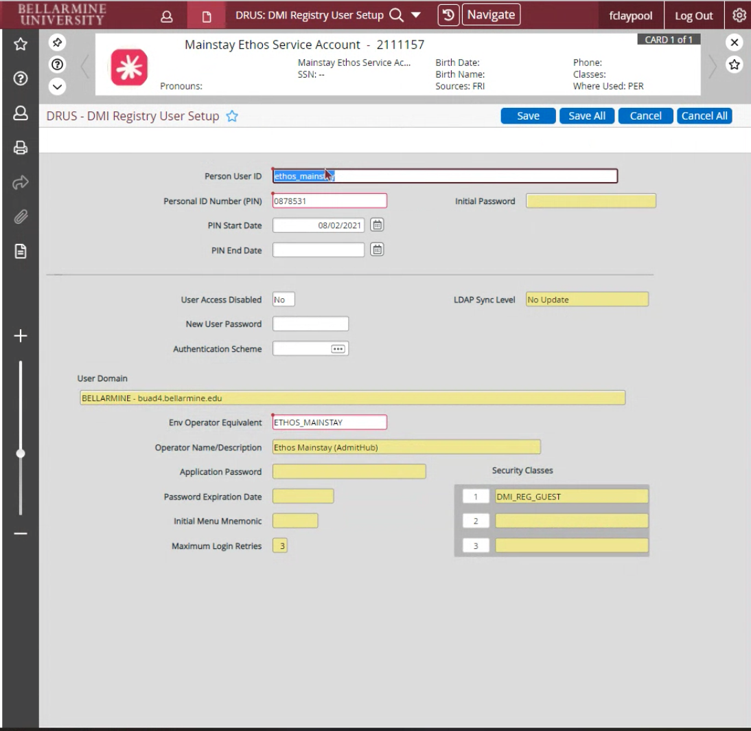751x731 pixels.
Task: Click the Save button
Action: (528, 116)
